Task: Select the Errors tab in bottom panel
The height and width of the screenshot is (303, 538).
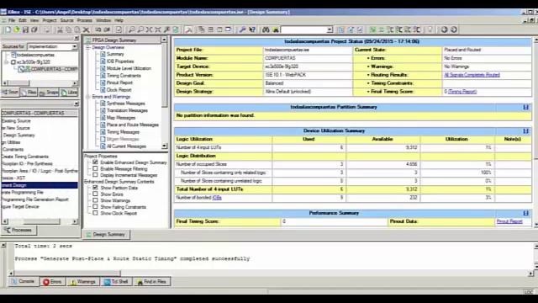Action: 52,282
